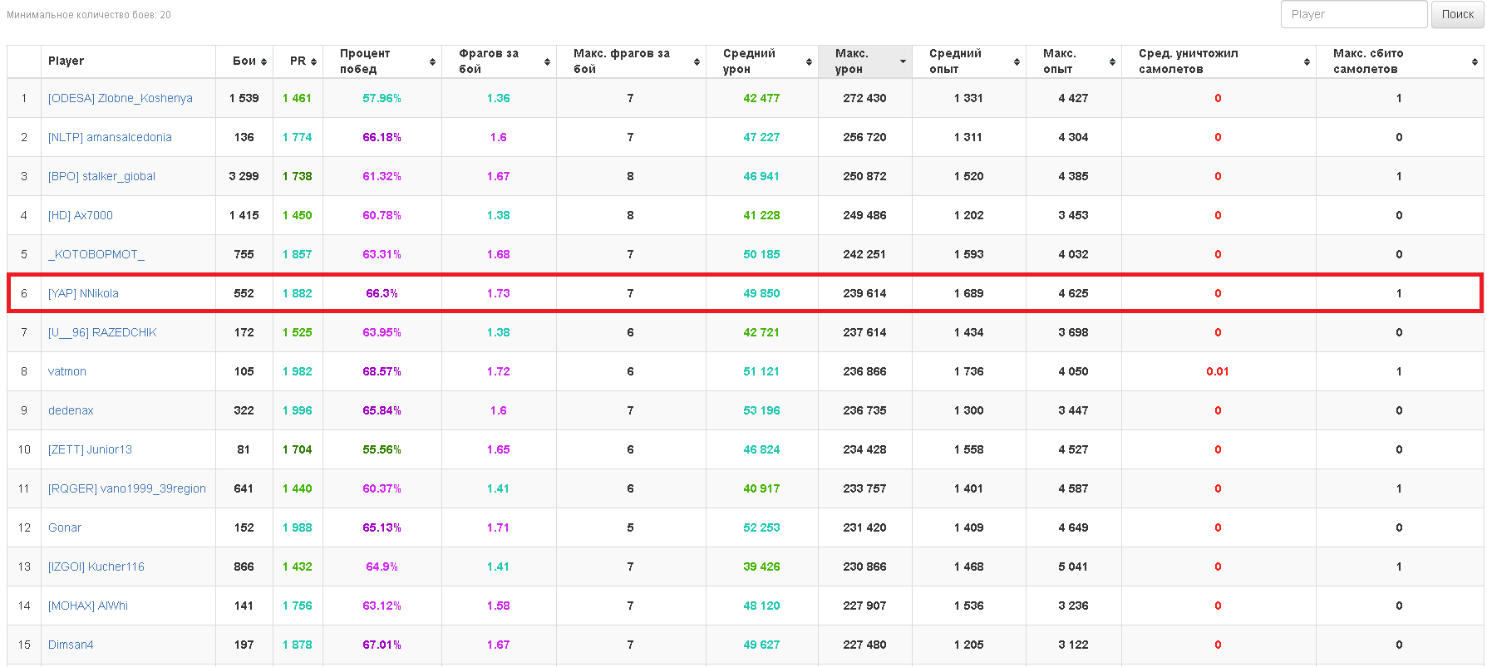
Task: Click the Поиск search button
Action: 1457,14
